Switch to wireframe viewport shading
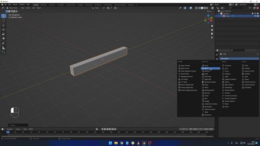260x146 pixels. click(199, 8)
